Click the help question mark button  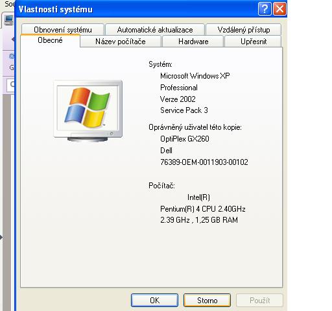265,9
